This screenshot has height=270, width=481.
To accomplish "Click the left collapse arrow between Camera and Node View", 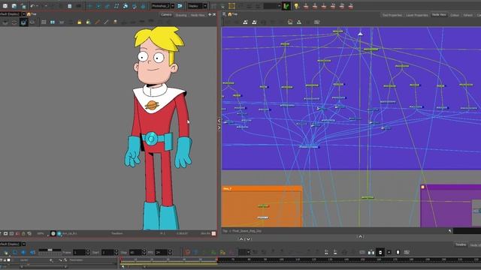I will 219,120.
